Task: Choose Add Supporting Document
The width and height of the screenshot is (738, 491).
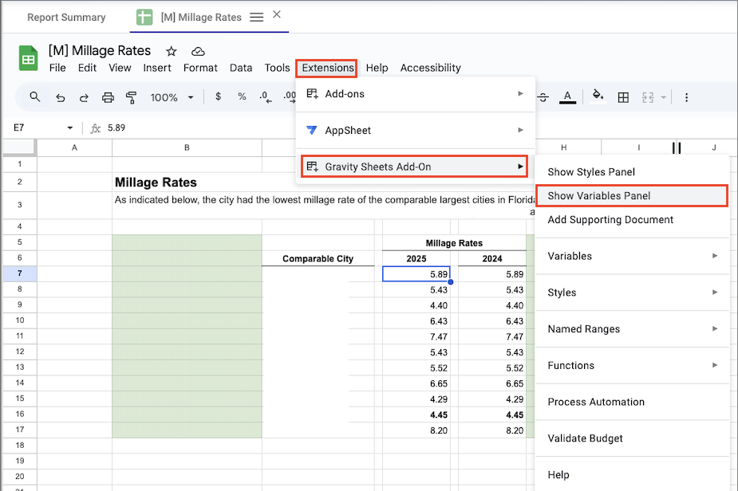Action: pyautogui.click(x=610, y=220)
